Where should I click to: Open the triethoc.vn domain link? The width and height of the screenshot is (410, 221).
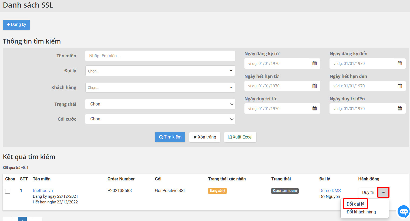coord(43,191)
